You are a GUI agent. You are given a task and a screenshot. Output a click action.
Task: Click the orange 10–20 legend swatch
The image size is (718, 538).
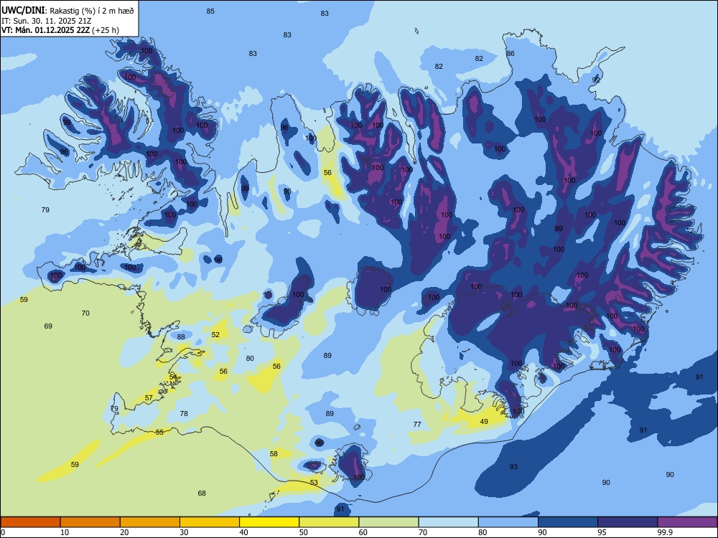[90, 522]
